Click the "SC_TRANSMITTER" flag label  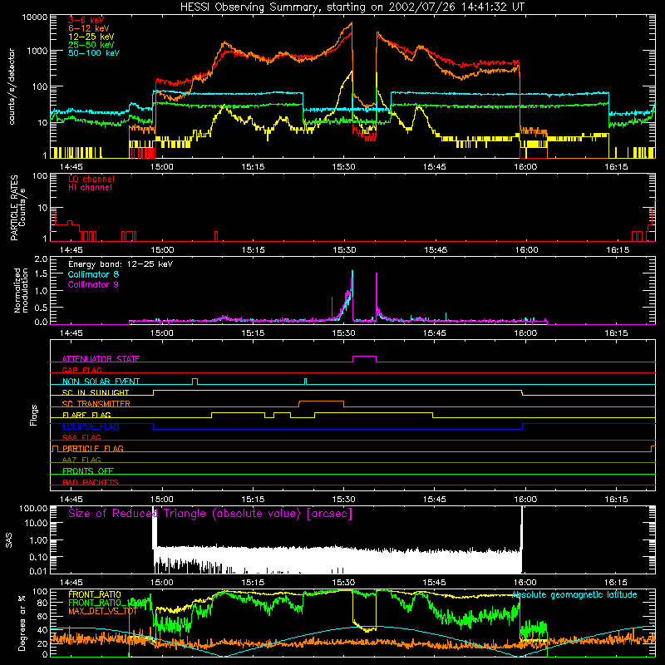coord(96,404)
